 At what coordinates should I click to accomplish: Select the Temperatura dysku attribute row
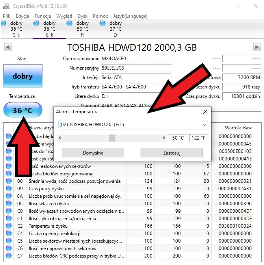[129, 226]
